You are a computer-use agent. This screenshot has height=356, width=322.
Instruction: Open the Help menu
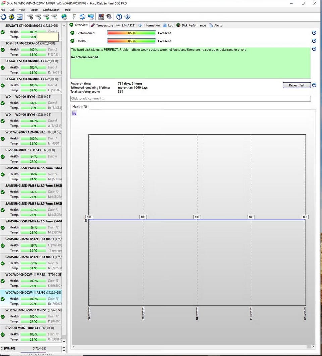(x=68, y=10)
